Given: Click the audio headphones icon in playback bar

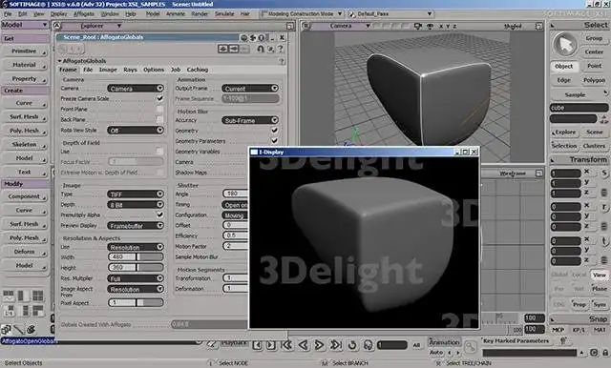Looking at the screenshot, I should click(368, 345).
